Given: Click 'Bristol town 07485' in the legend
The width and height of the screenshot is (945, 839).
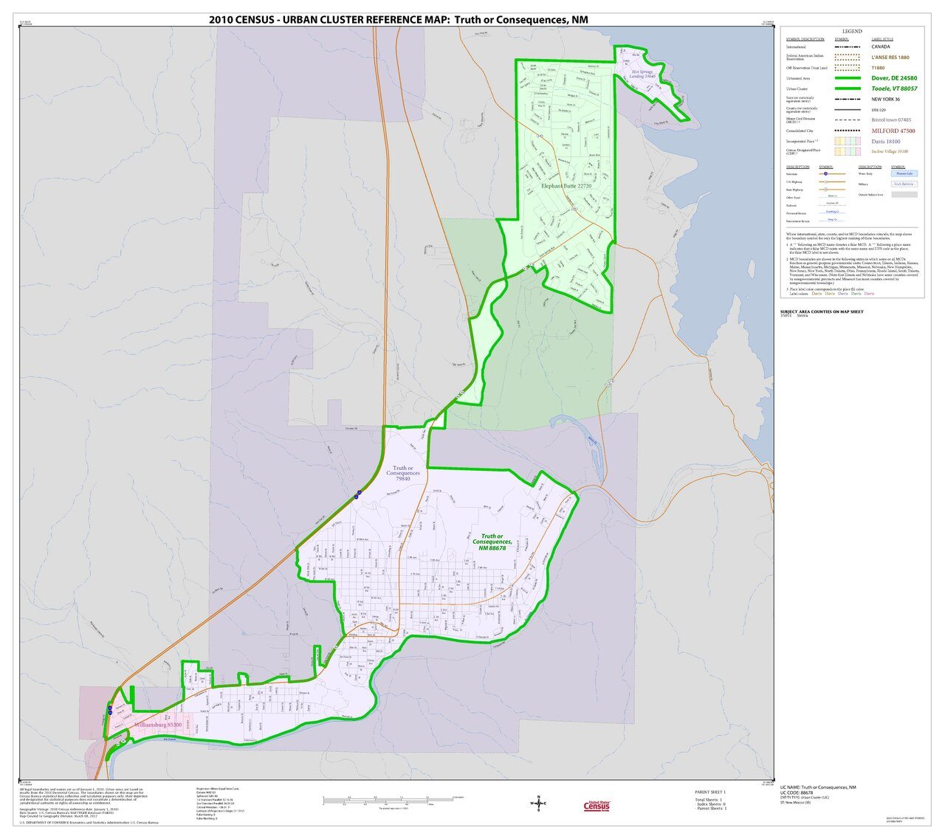Looking at the screenshot, I should click(x=891, y=120).
